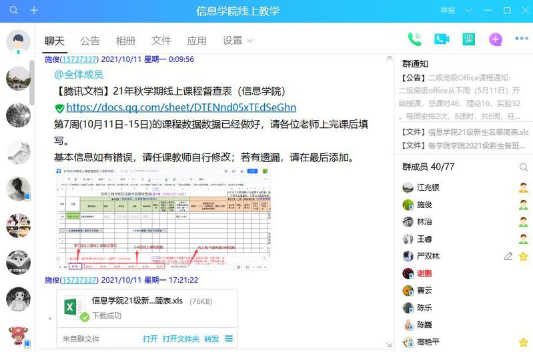Select member 谢鹏 in the member list
Screen dimensions: 533x352
tap(424, 273)
